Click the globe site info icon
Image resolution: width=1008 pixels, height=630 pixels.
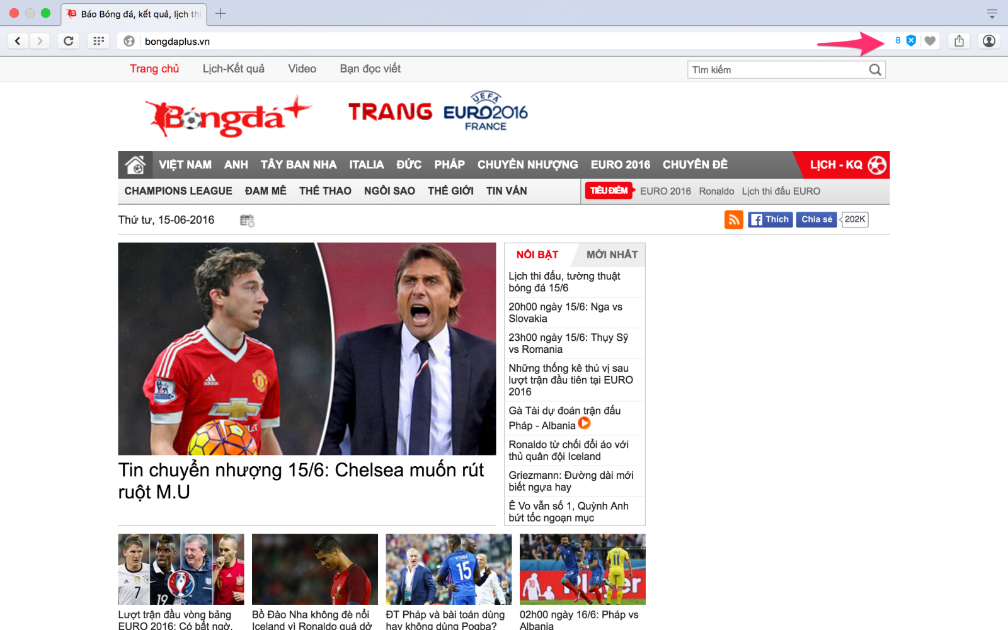[129, 41]
